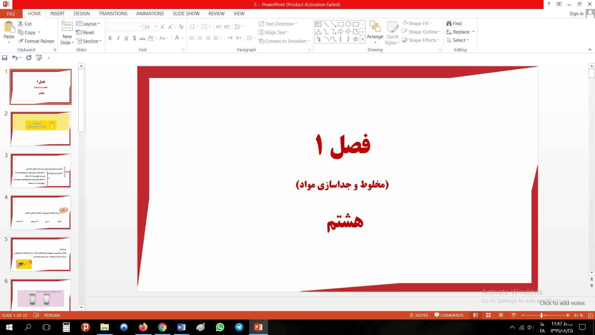
Task: Toggle Bold formatting button
Action: point(110,38)
